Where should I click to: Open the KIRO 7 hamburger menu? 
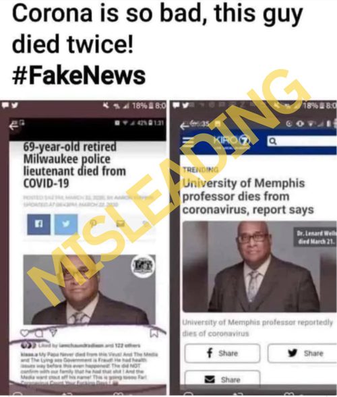pyautogui.click(x=189, y=142)
